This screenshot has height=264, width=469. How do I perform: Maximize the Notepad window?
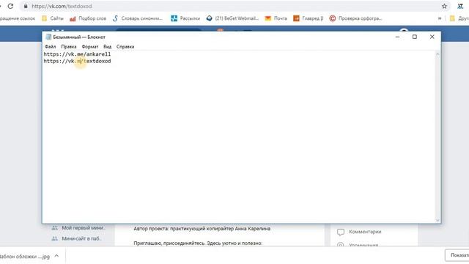415,37
